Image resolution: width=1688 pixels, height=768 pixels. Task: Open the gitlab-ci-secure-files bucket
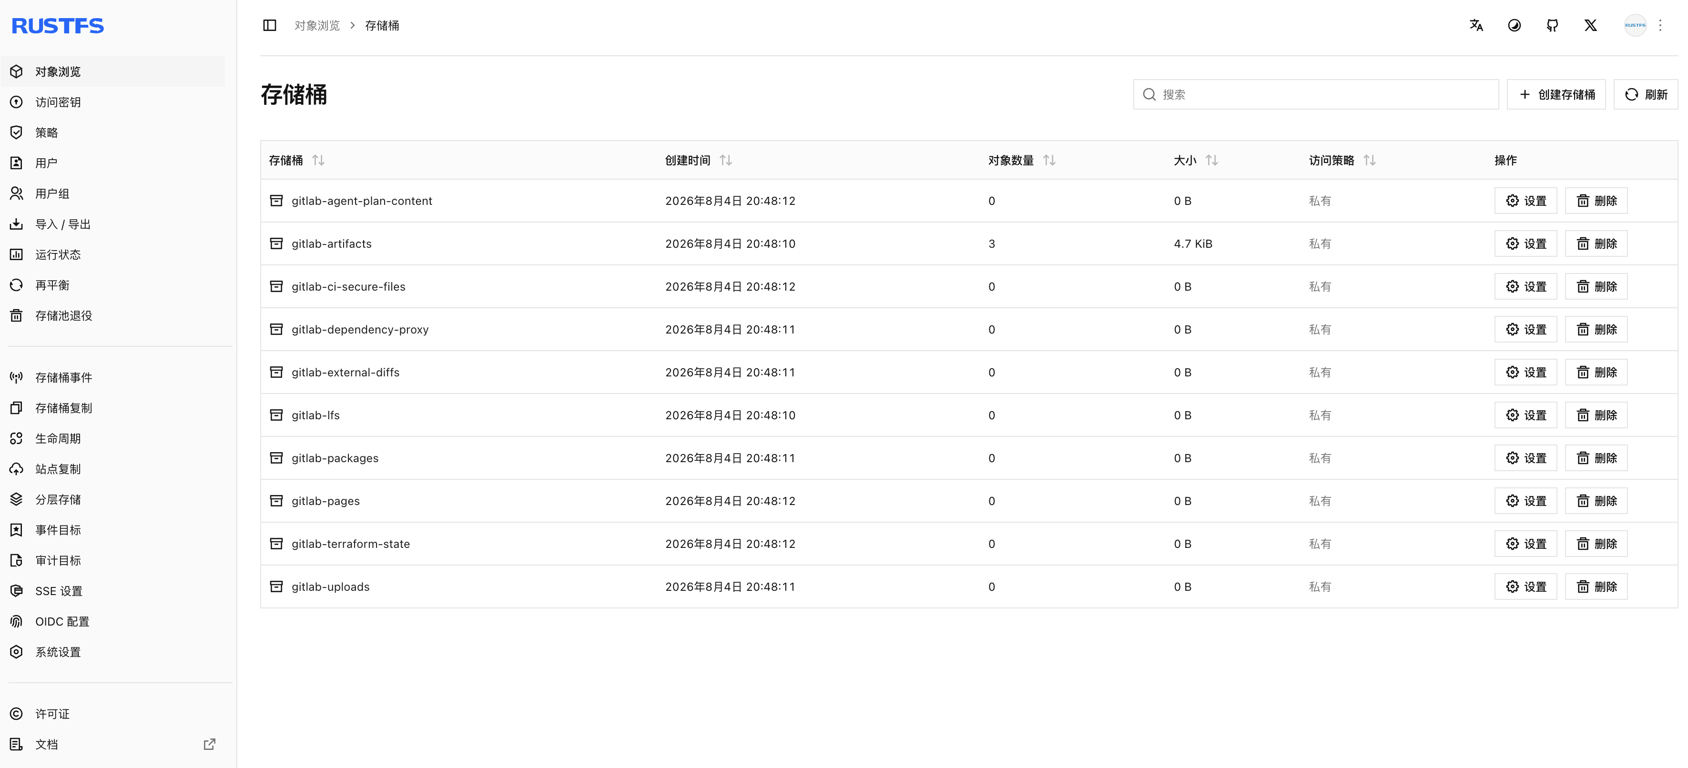click(349, 286)
